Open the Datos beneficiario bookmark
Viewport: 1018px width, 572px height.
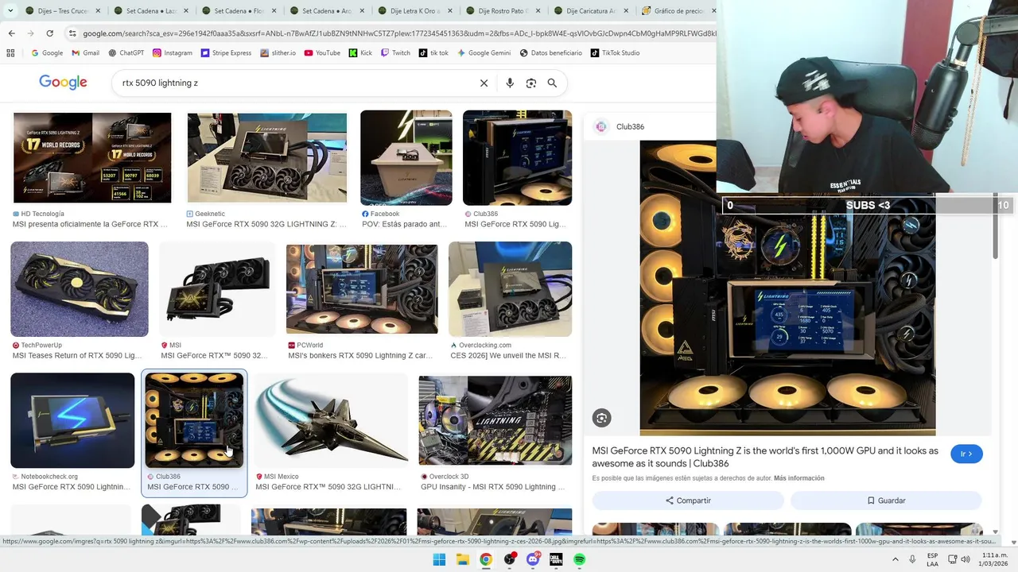pyautogui.click(x=551, y=53)
